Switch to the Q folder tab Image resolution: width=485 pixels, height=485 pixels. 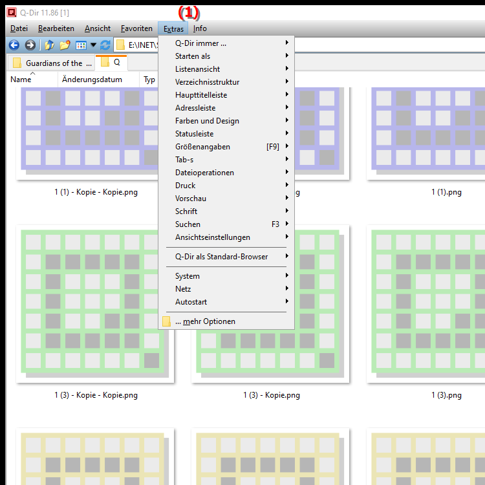pyautogui.click(x=111, y=63)
